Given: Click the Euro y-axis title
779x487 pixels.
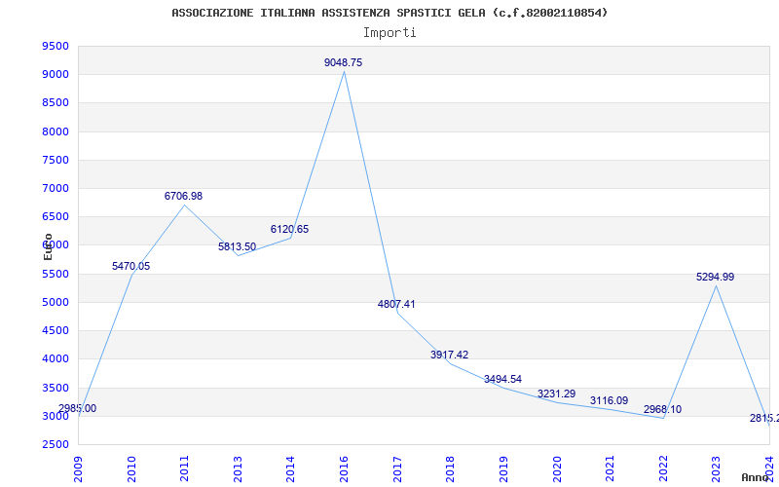Looking at the screenshot, I should pyautogui.click(x=48, y=246).
